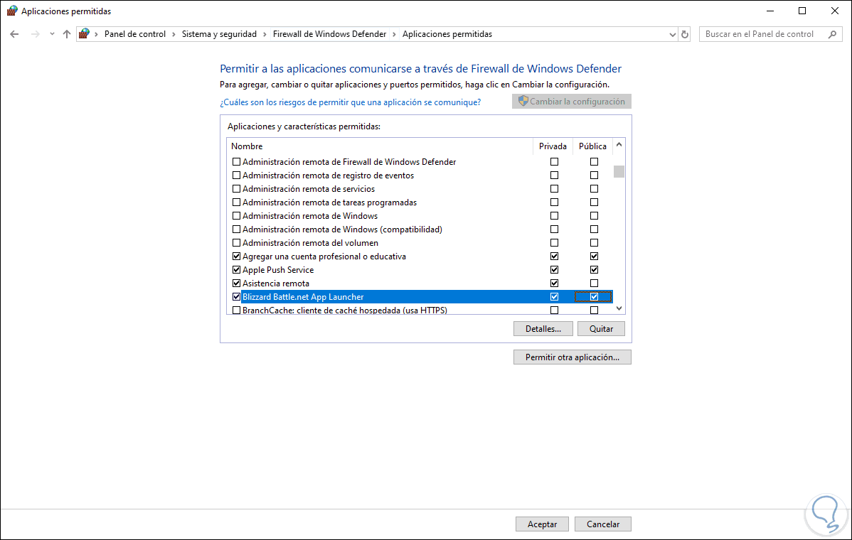Viewport: 852px width, 540px height.
Task: Click the search magnifier icon
Action: tap(831, 33)
